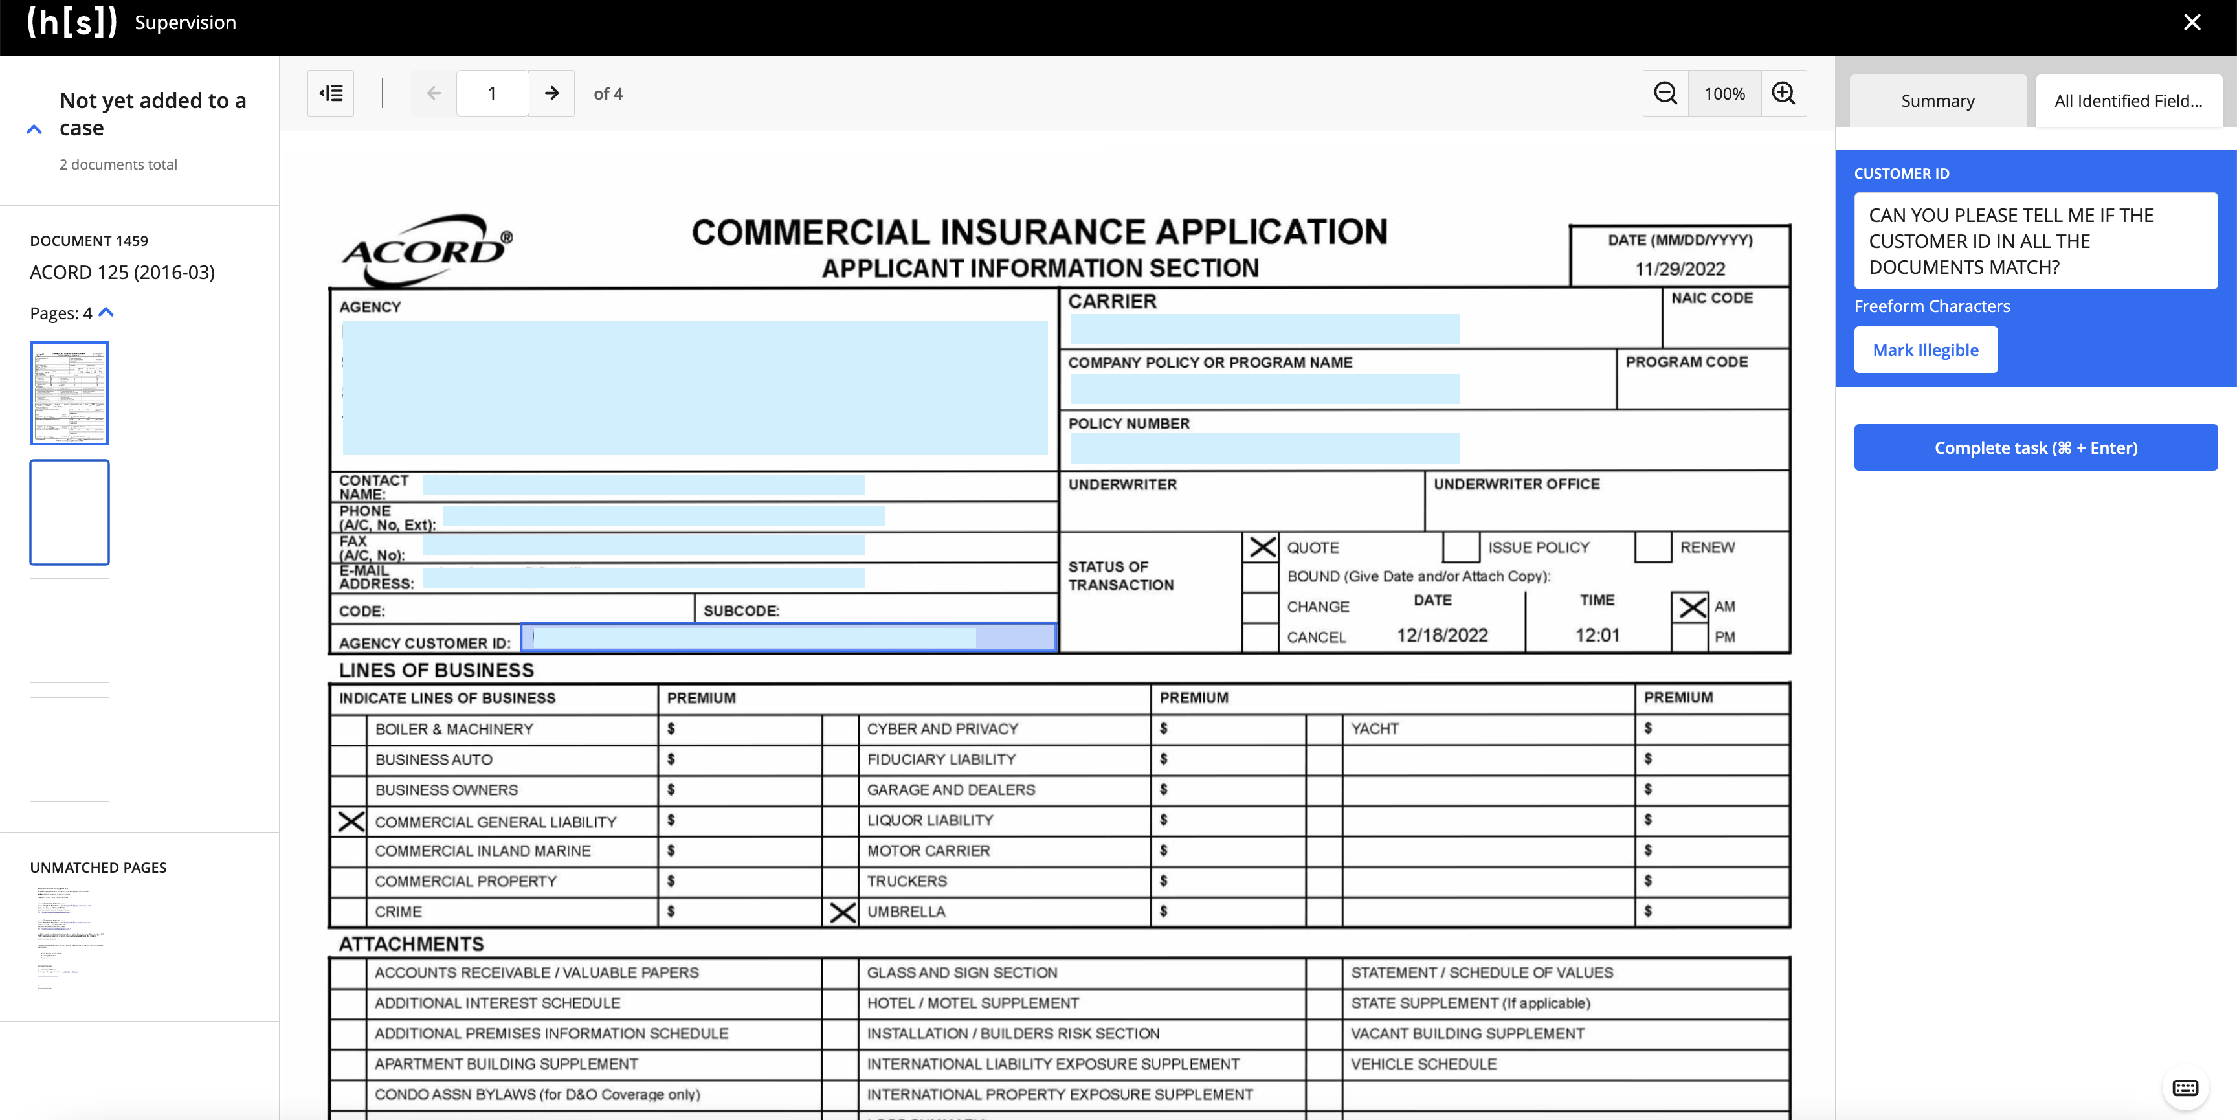Switch to the Summary tab

(x=1937, y=101)
